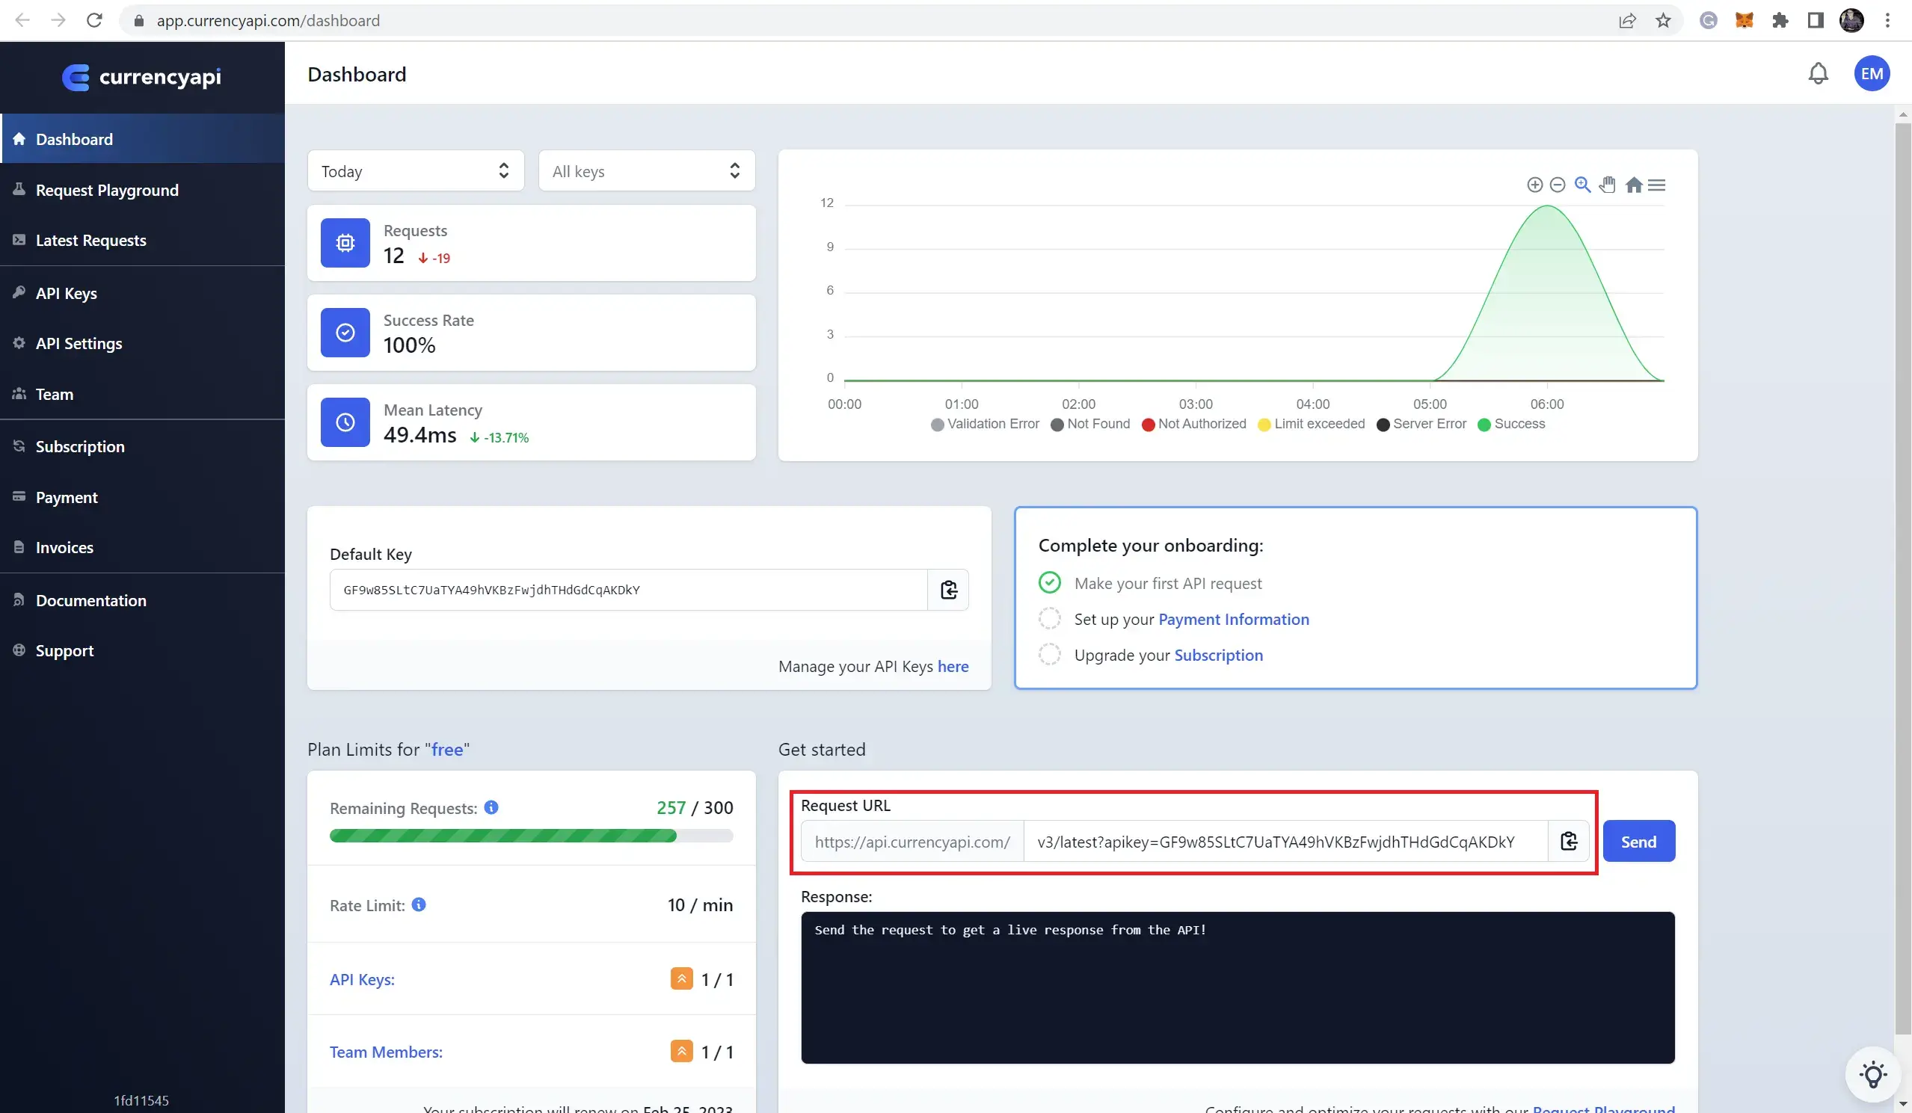Copy the Request URL to clipboard

coord(1568,841)
